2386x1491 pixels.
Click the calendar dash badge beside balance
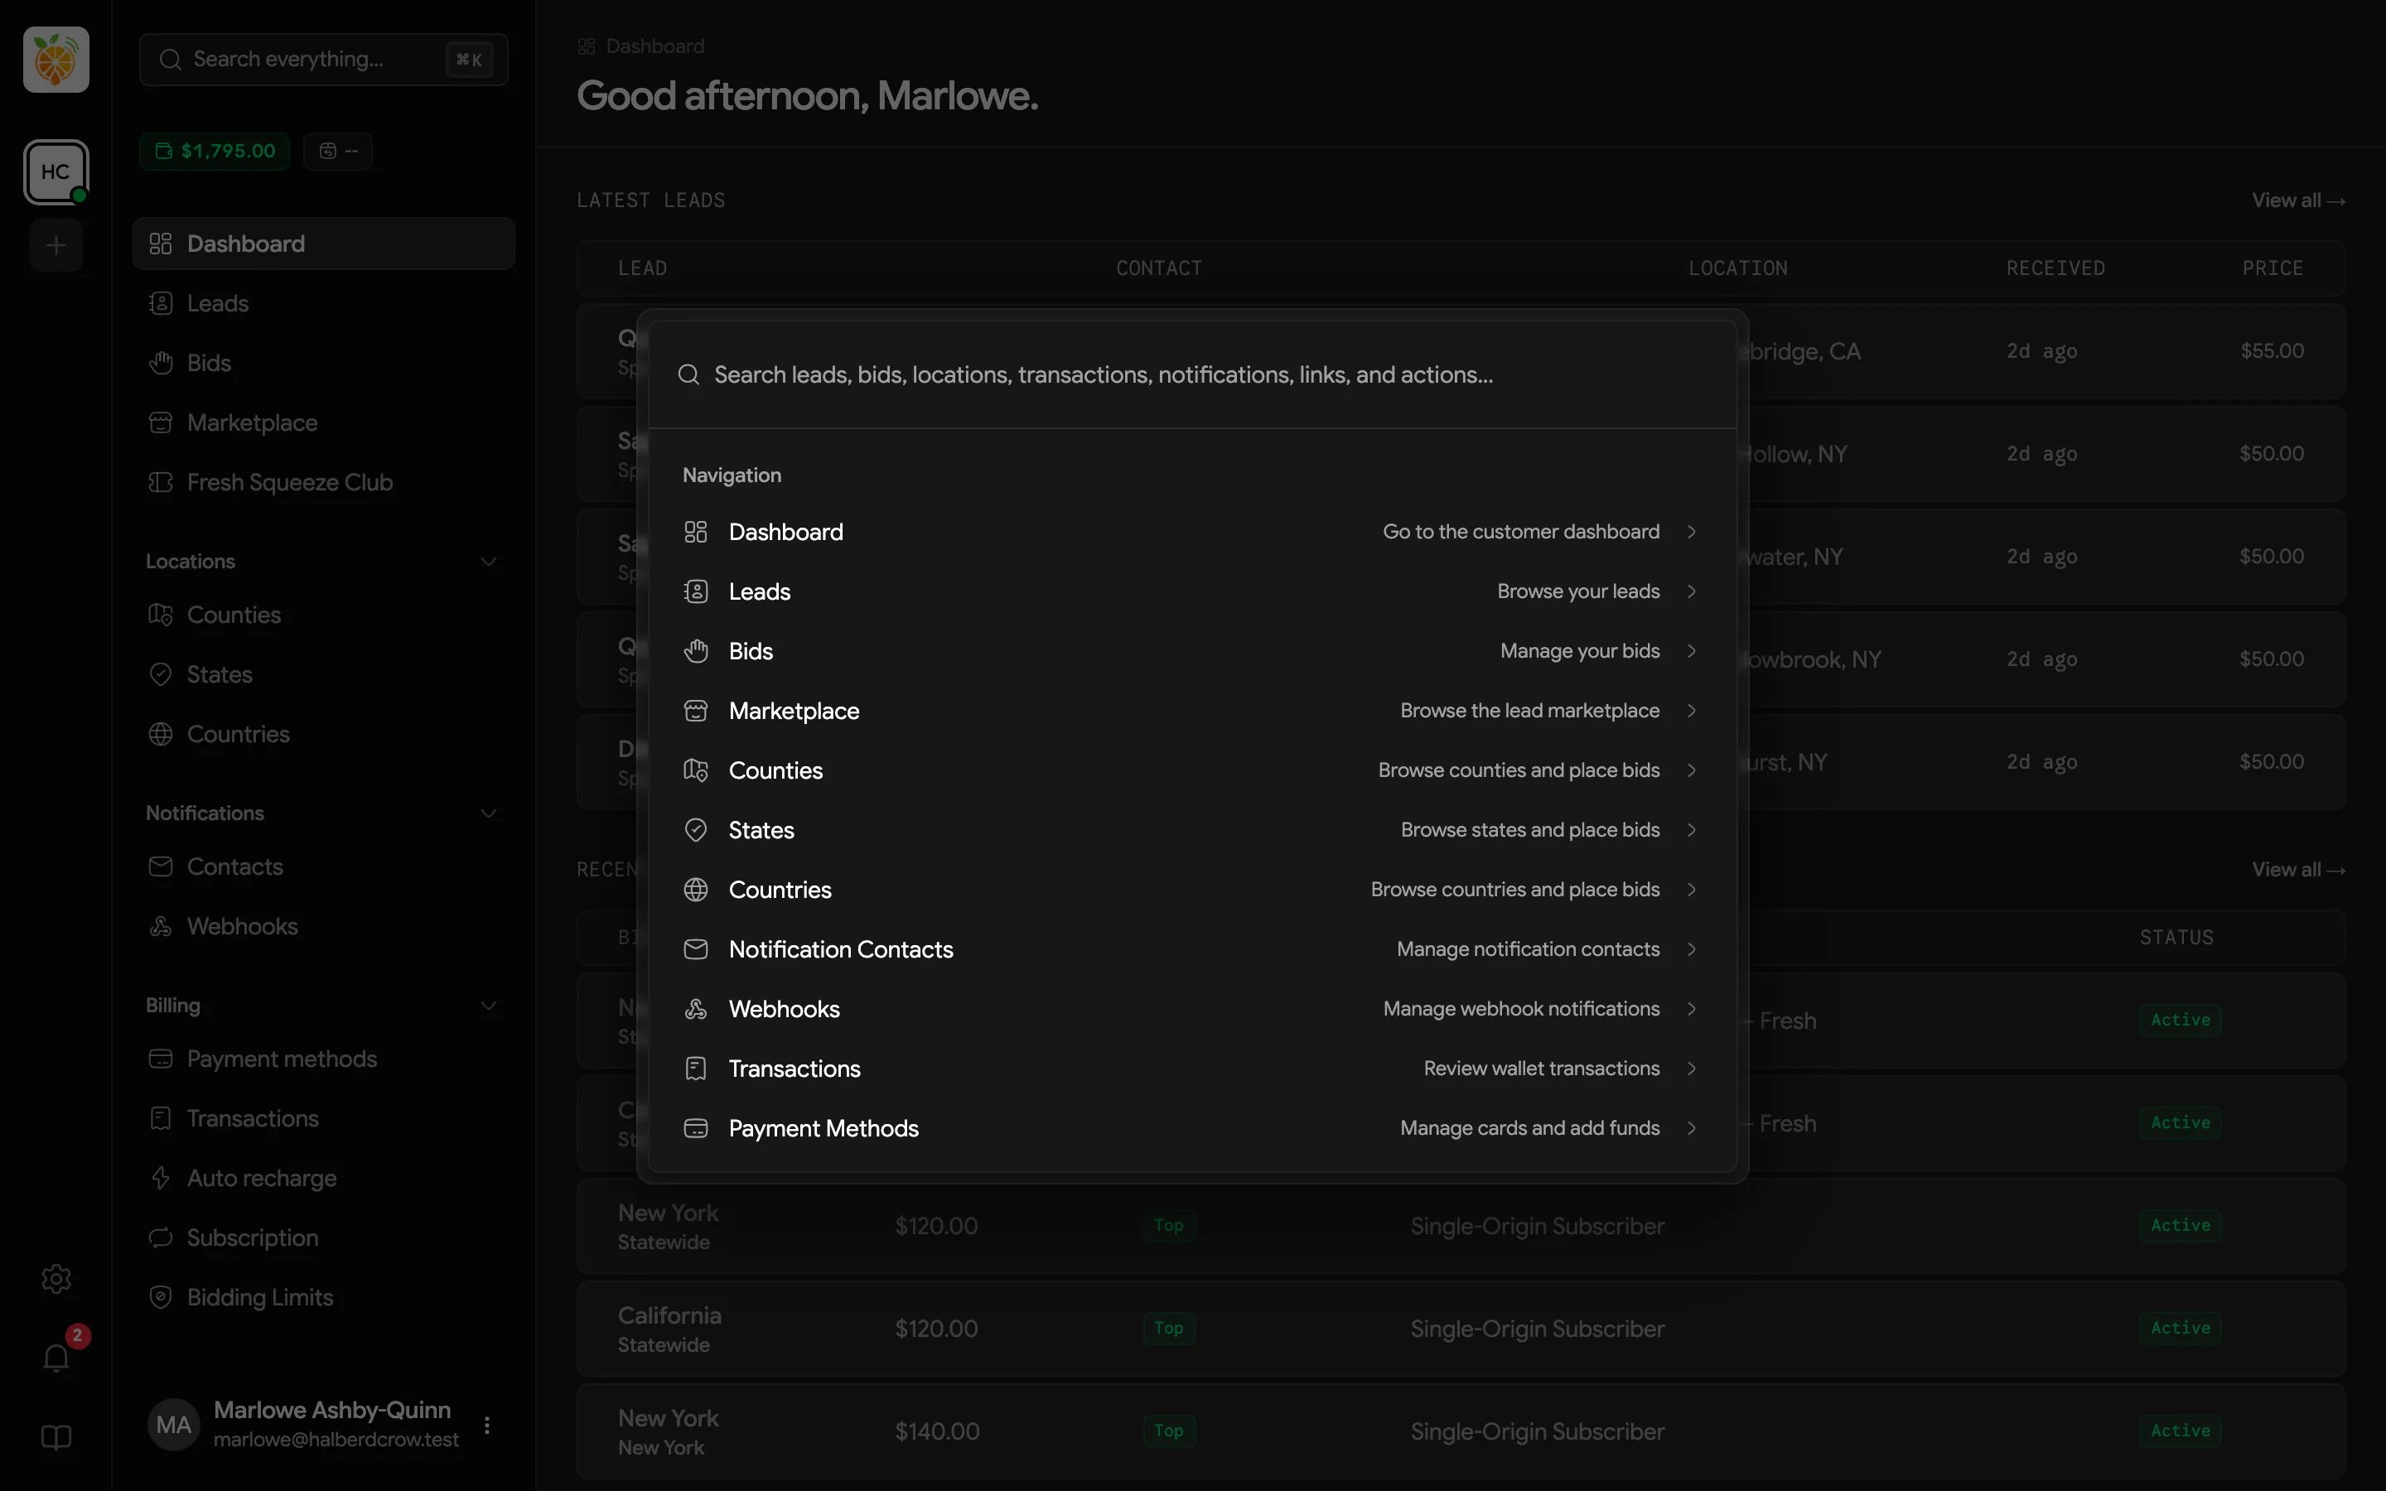(x=338, y=151)
